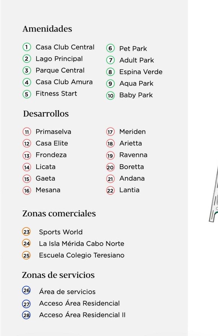Viewport: 218px width, 336px height.
Task: Click the number 10 Baby Park circle
Action: point(110,95)
